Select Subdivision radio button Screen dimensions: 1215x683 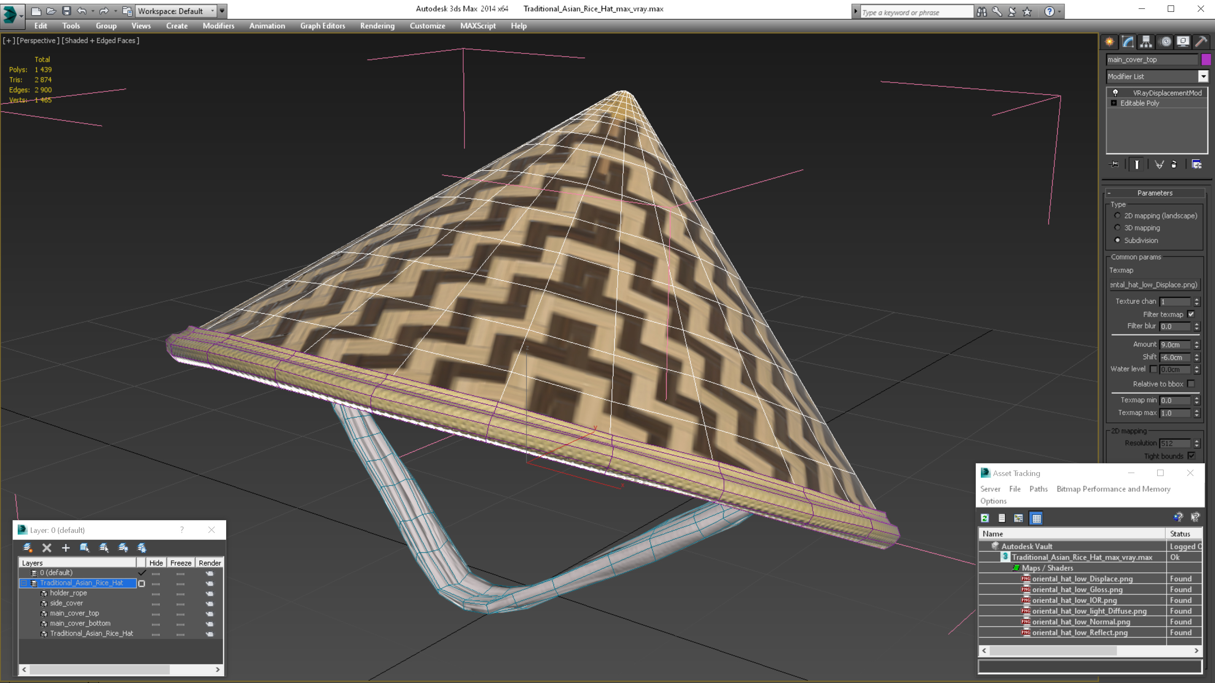(x=1118, y=240)
